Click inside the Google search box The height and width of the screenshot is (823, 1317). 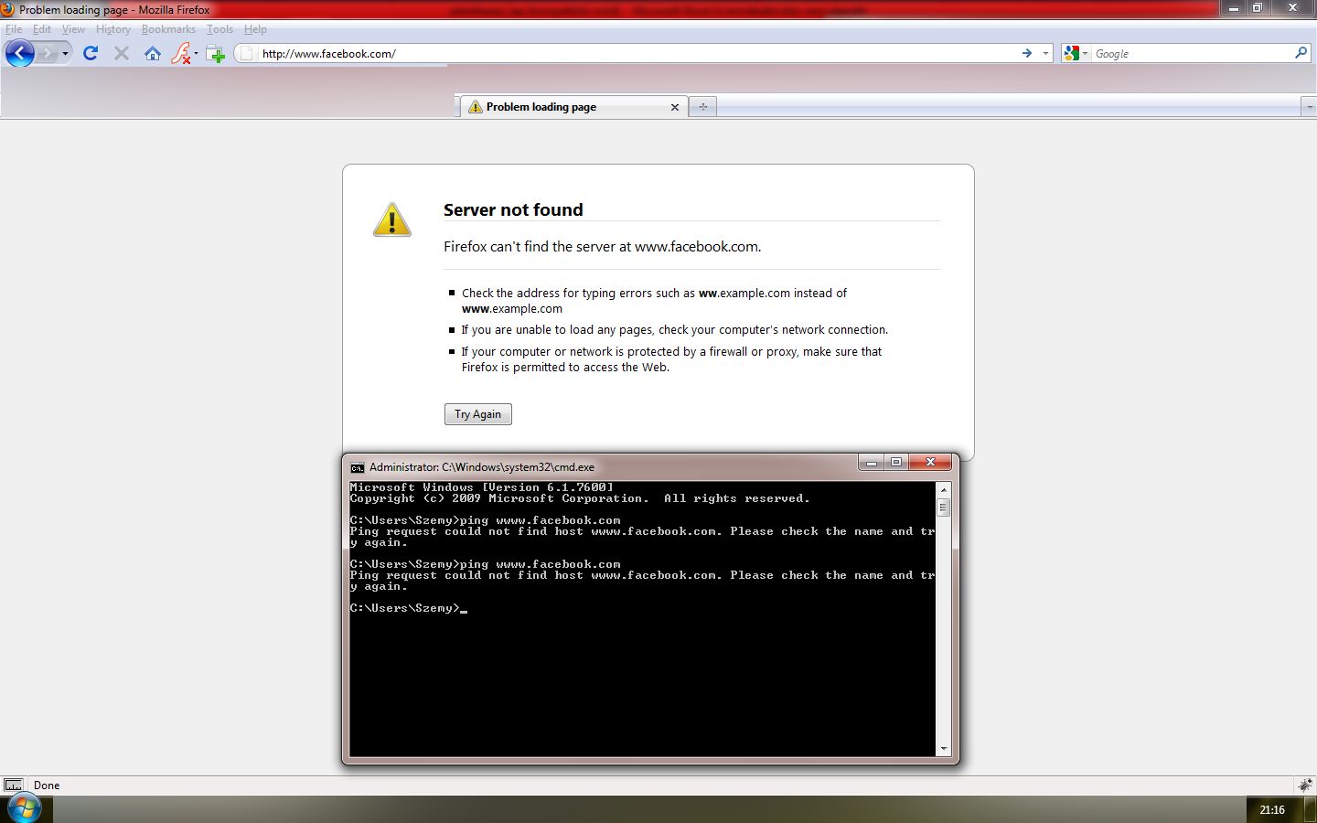[x=1193, y=53]
